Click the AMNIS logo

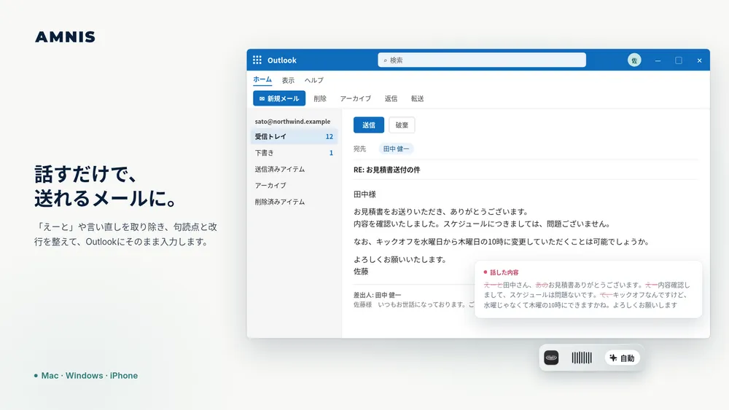(65, 37)
